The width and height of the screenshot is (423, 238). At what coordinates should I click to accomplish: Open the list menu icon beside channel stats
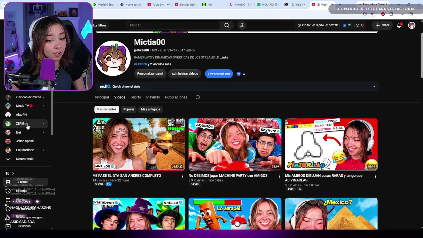[244, 74]
